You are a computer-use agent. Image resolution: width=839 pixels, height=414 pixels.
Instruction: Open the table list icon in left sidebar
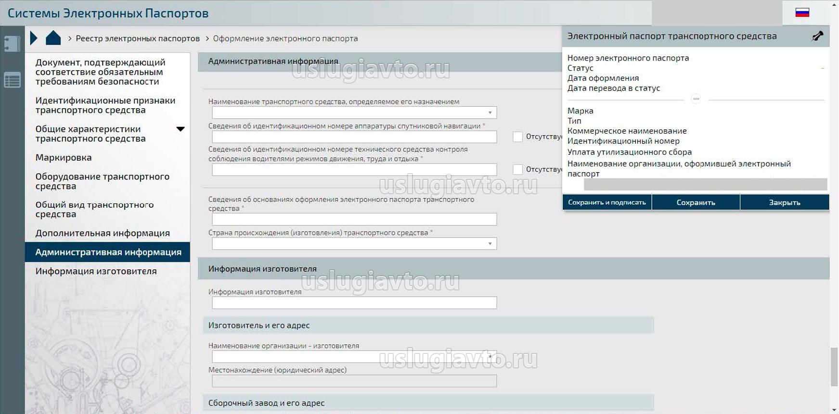click(x=12, y=80)
